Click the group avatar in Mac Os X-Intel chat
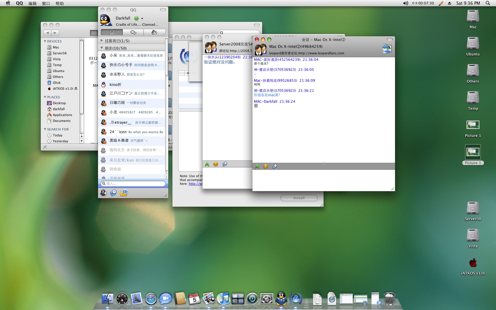 click(x=261, y=50)
